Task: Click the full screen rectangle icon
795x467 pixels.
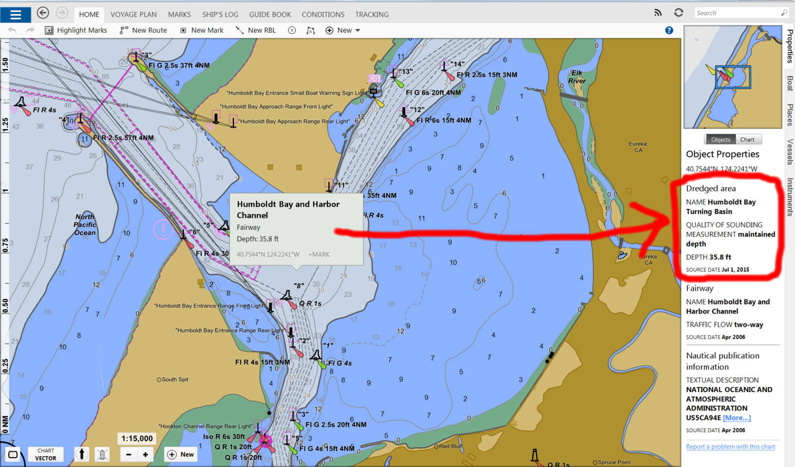Action: point(13,455)
